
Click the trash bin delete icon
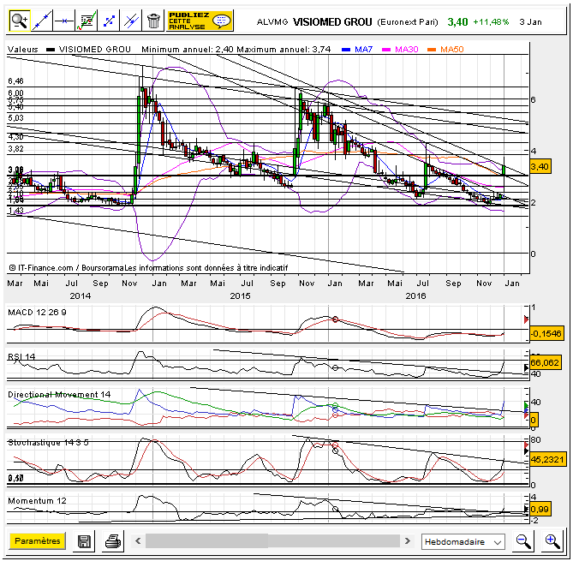click(153, 21)
